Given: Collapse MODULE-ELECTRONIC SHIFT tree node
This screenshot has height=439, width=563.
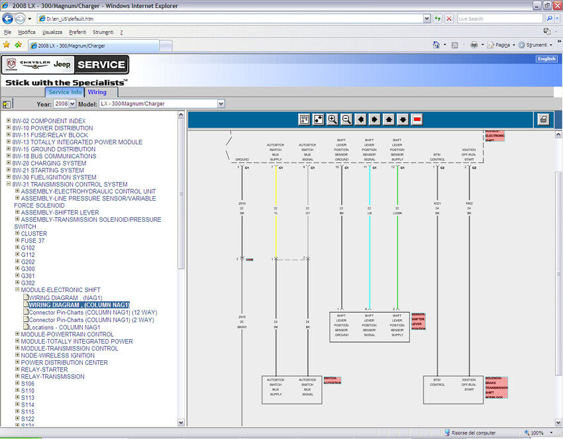Looking at the screenshot, I should pos(17,290).
